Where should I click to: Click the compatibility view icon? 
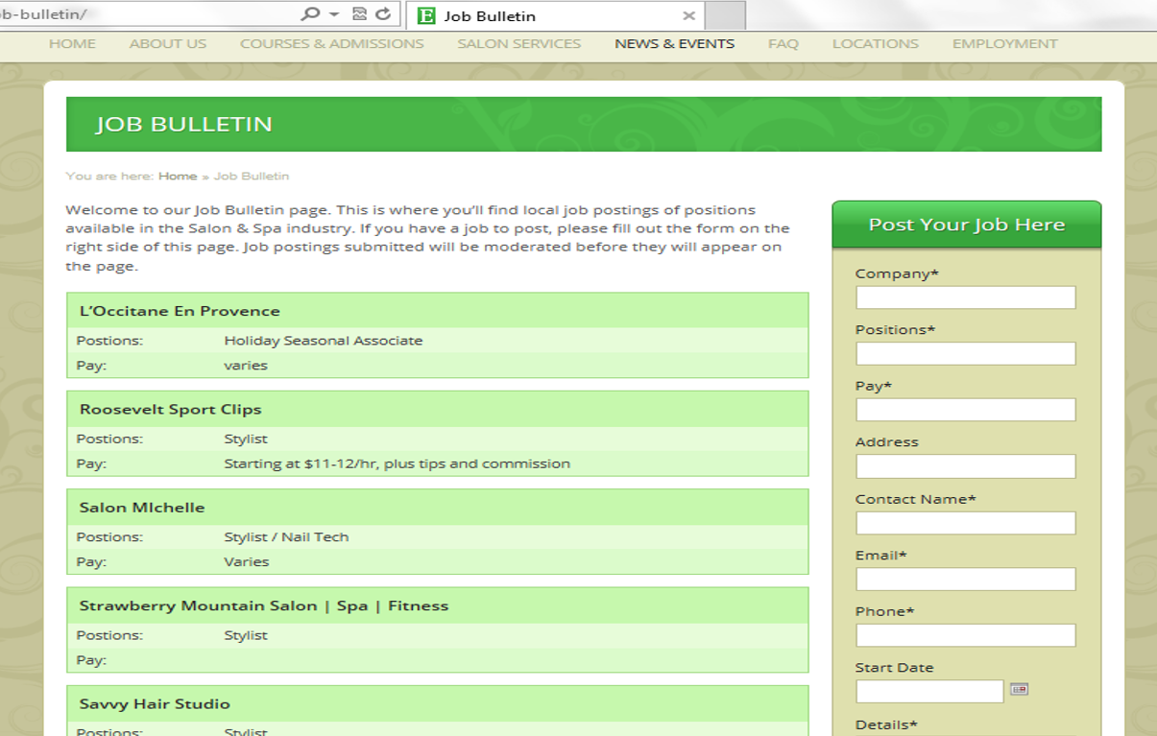coord(360,14)
